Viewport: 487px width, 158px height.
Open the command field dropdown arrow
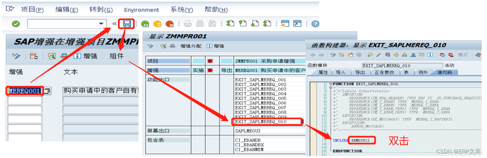point(101,24)
